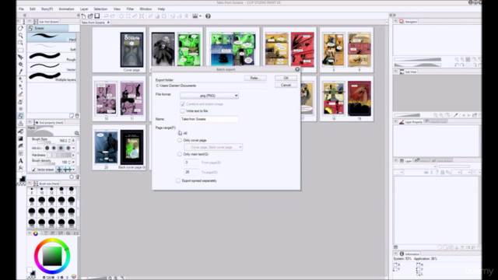
Task: Click the OK button in Batch export
Action: pos(286,78)
